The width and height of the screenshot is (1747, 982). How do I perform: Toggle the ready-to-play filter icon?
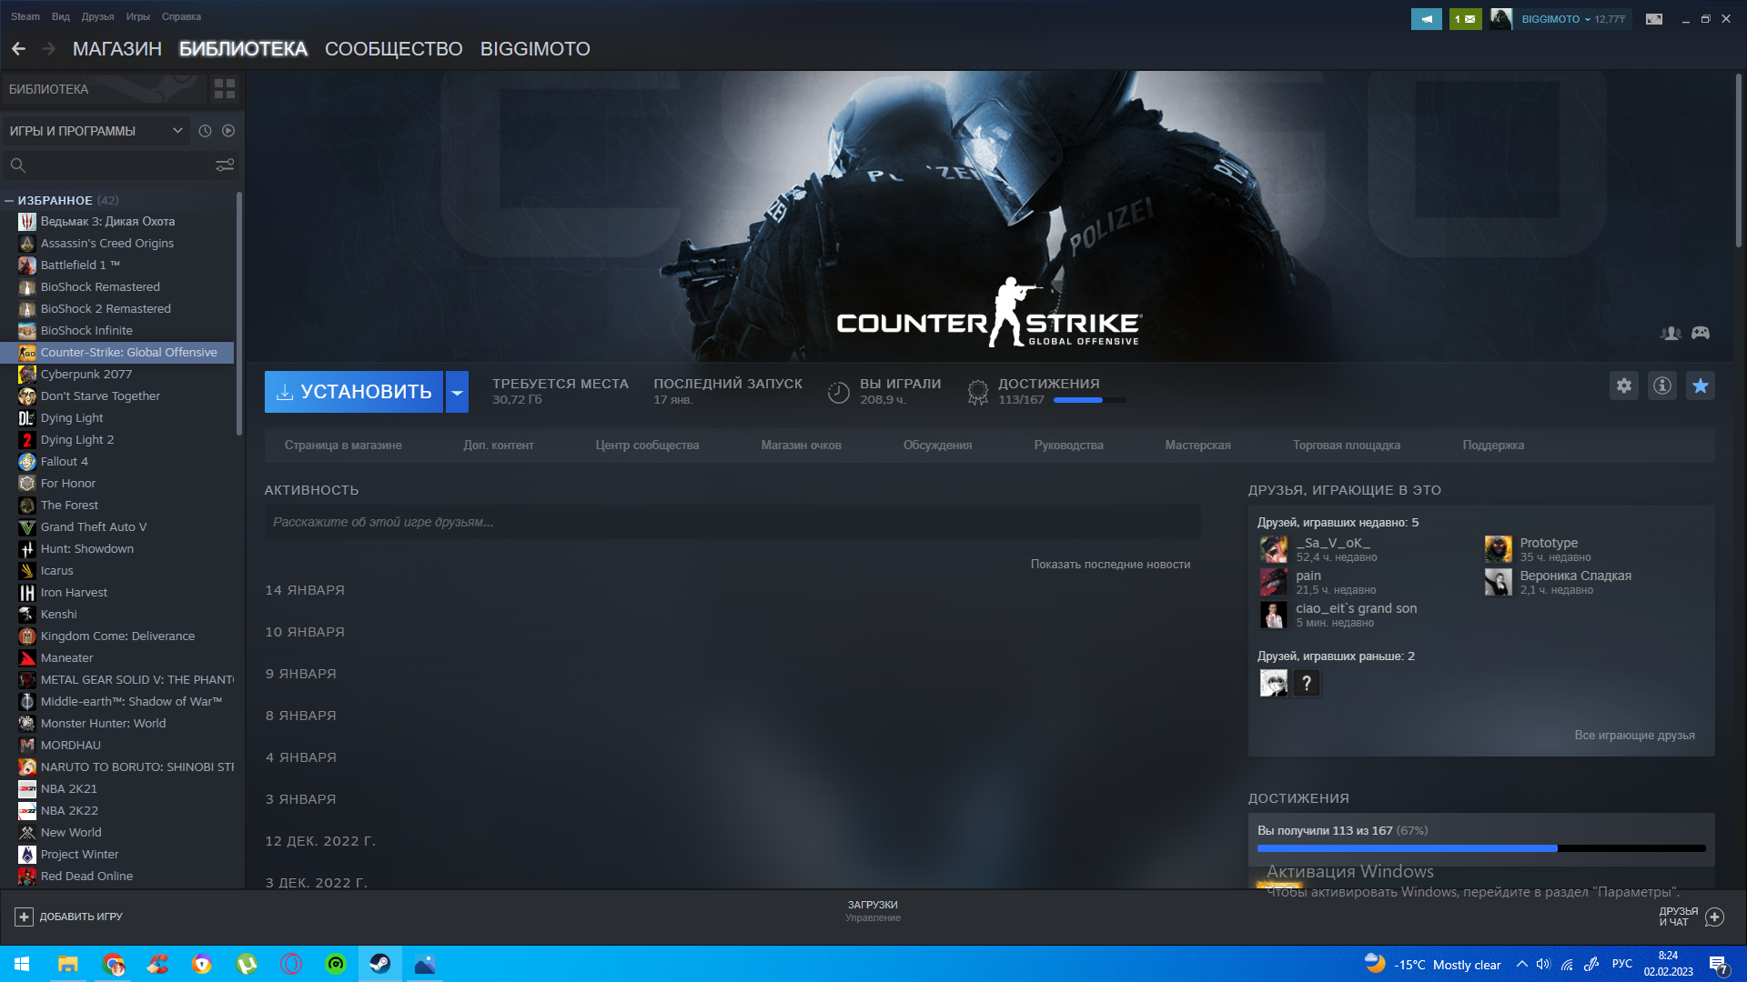(x=228, y=131)
